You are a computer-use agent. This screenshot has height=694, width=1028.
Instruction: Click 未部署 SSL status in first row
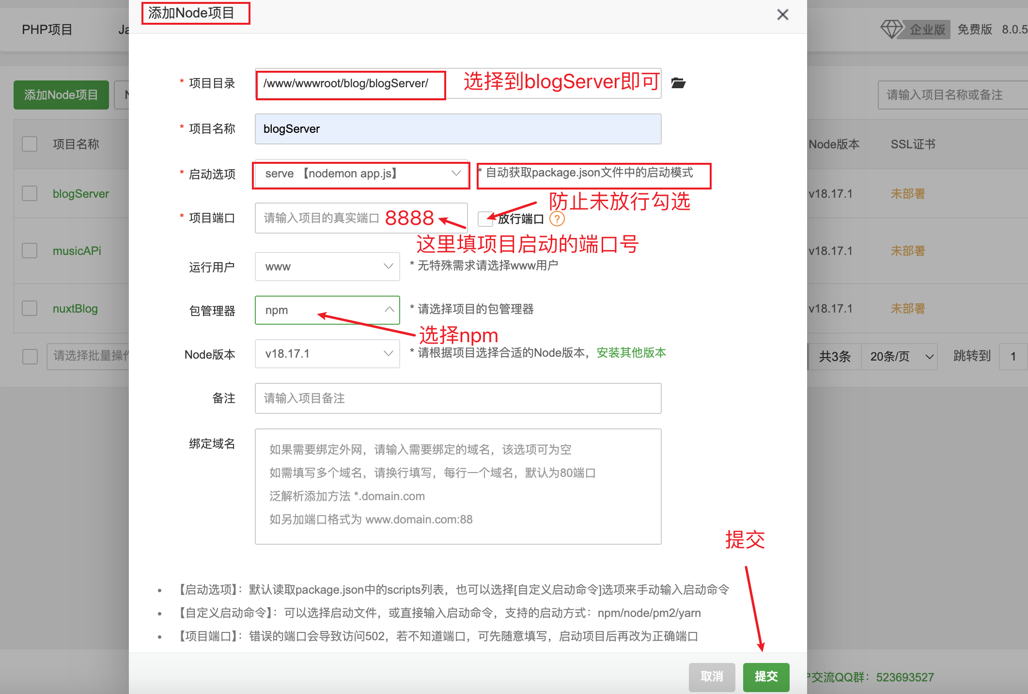908,194
